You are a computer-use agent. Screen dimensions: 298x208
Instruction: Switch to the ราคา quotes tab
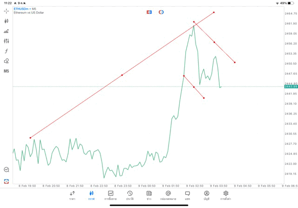[72, 195]
